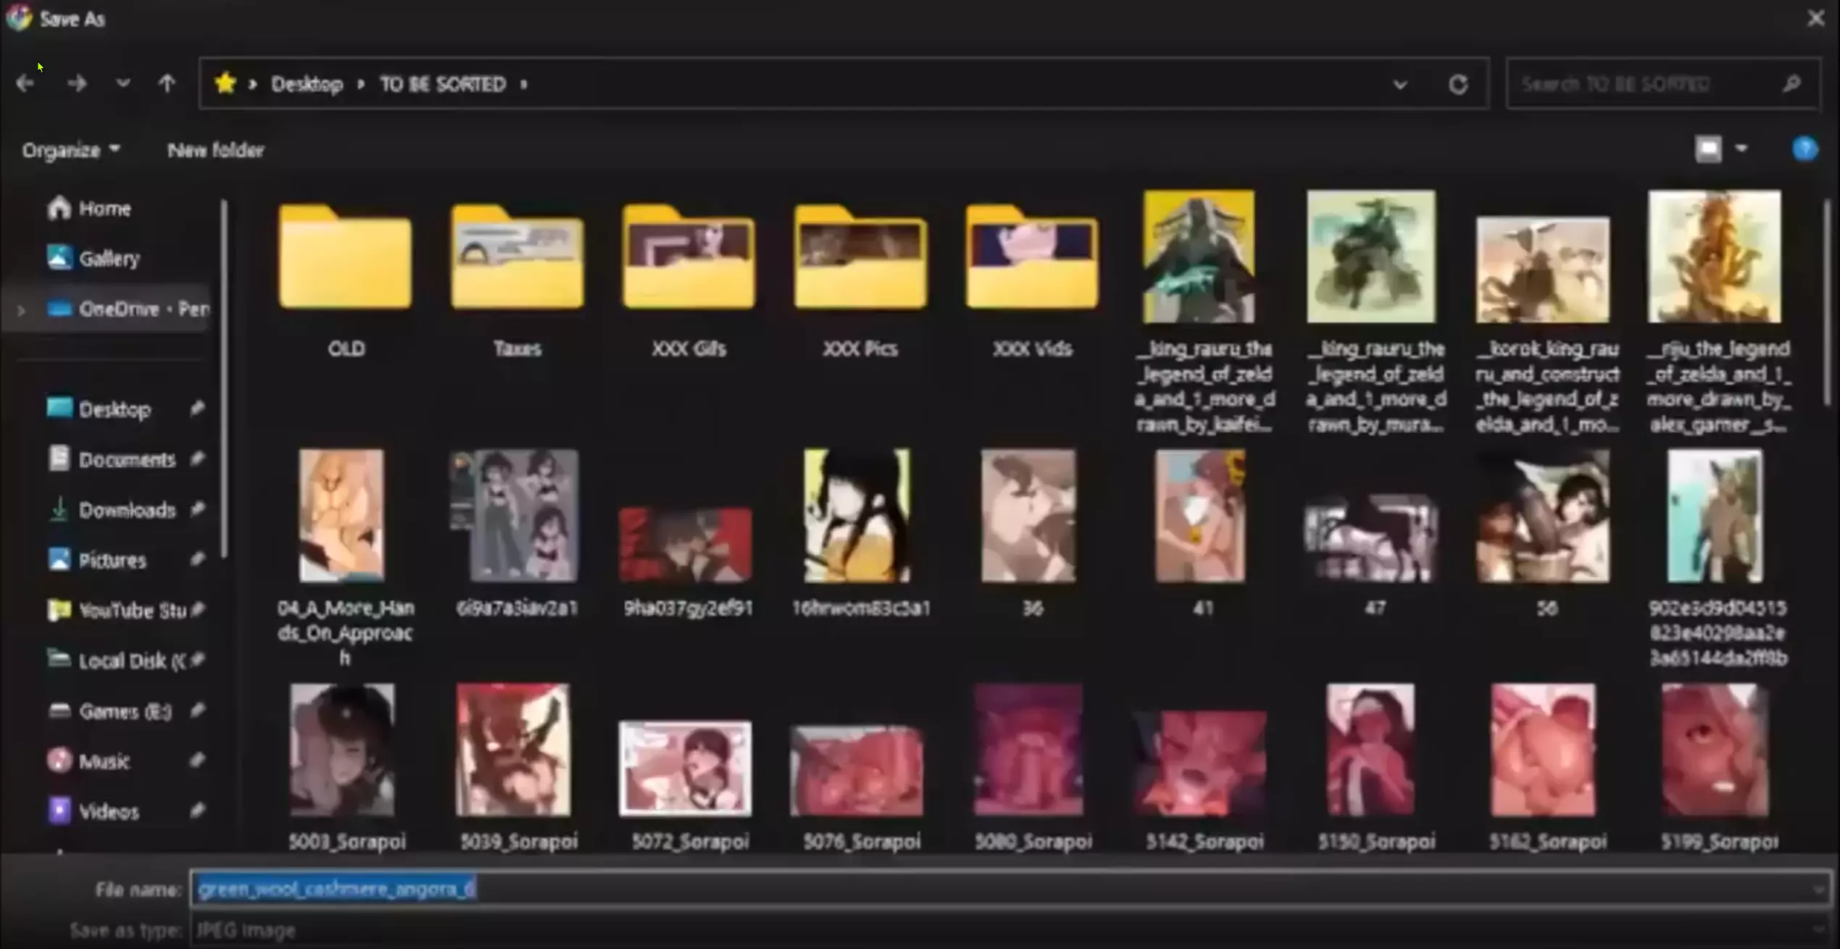Select the king_rauru file drawn_by_mura

pos(1374,312)
